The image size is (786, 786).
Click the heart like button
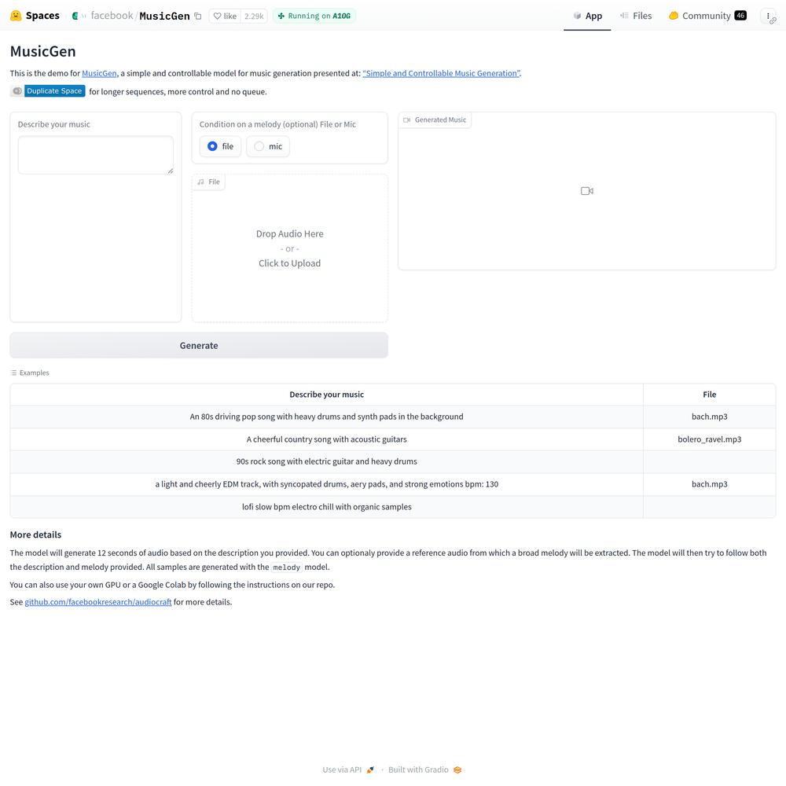(225, 16)
